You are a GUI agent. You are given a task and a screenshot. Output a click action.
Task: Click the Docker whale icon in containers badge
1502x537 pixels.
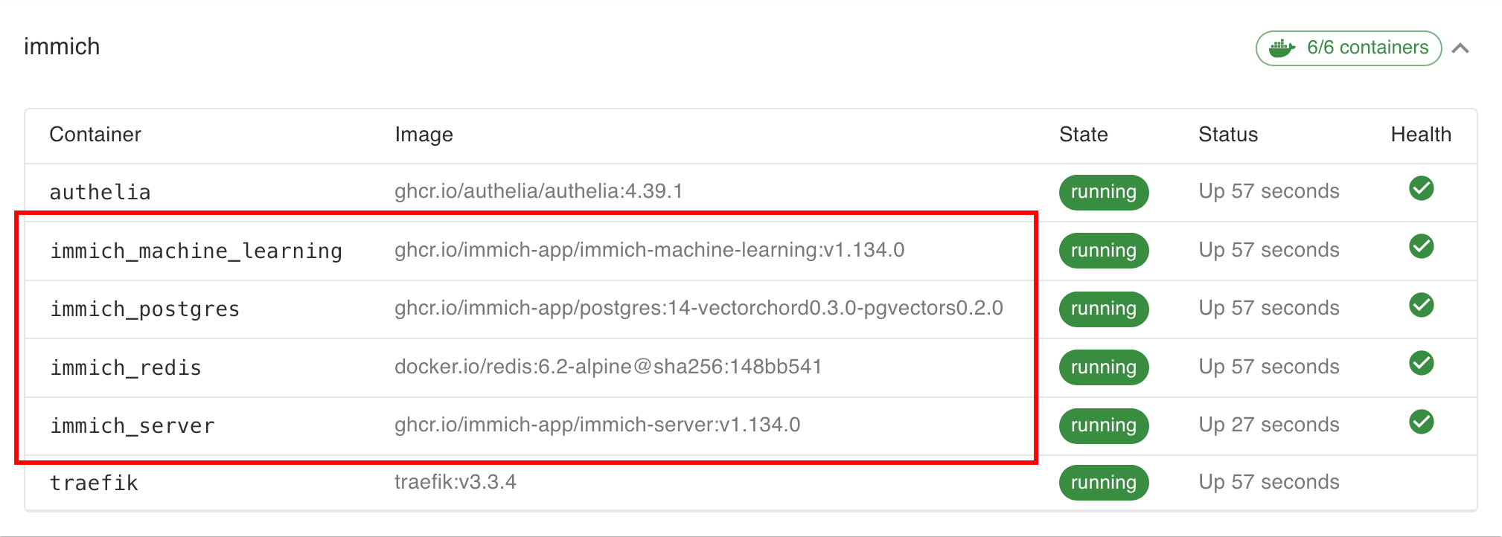pos(1282,48)
